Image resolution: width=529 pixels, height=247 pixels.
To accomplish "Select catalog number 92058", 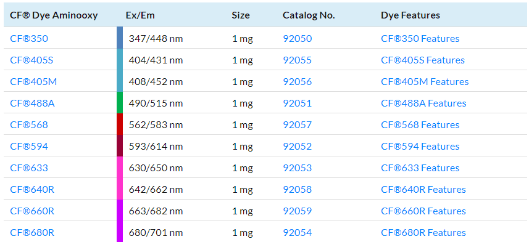I will click(297, 190).
